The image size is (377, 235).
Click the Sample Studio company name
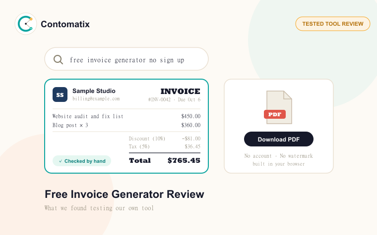[x=94, y=91]
